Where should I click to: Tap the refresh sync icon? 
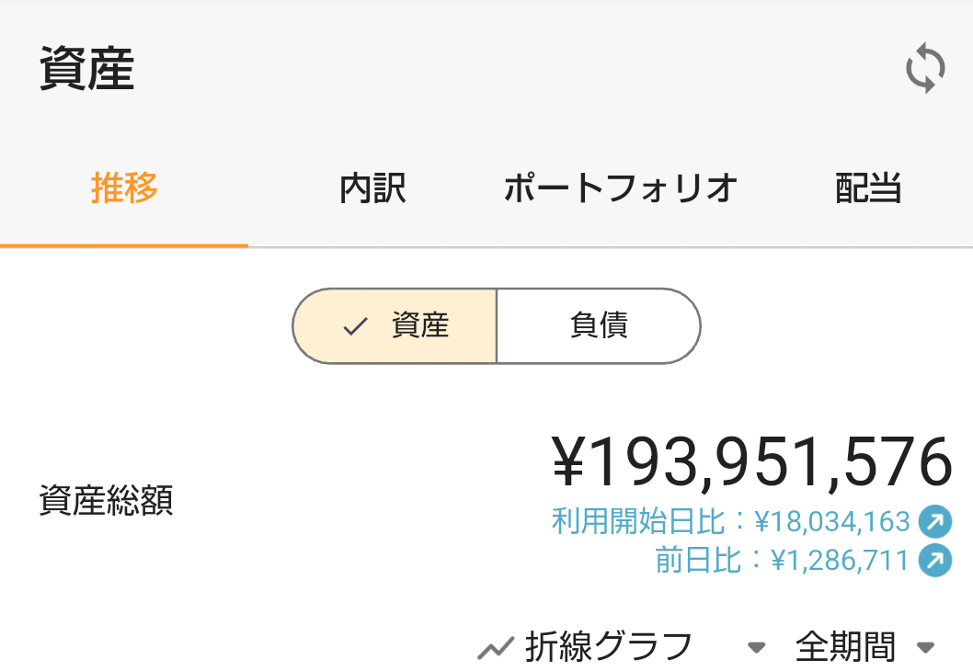pyautogui.click(x=925, y=70)
